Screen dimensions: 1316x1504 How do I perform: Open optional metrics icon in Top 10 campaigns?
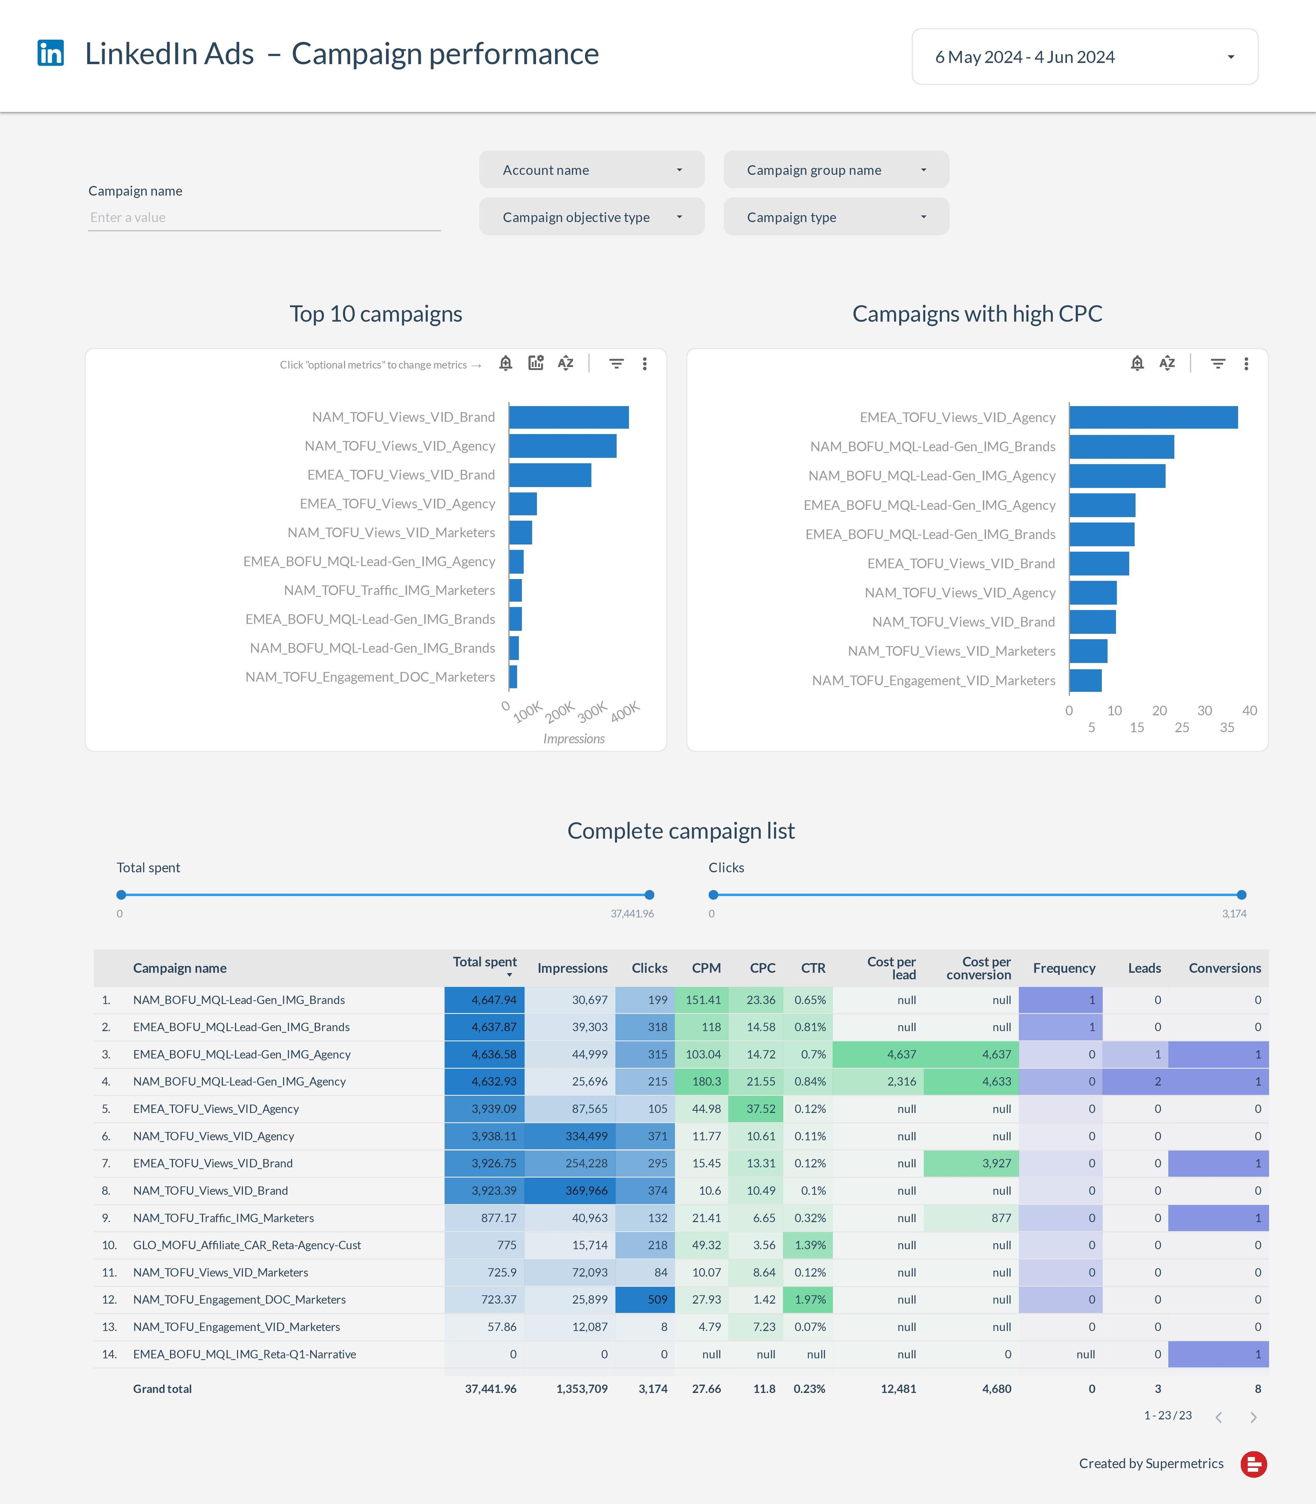(535, 363)
